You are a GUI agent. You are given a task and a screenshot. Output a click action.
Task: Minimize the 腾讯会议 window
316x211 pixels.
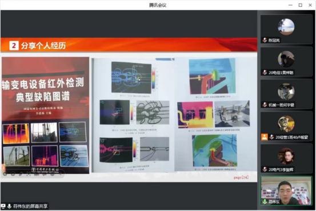[x=290, y=5]
